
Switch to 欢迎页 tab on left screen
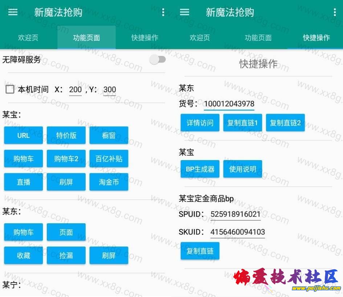tap(28, 38)
